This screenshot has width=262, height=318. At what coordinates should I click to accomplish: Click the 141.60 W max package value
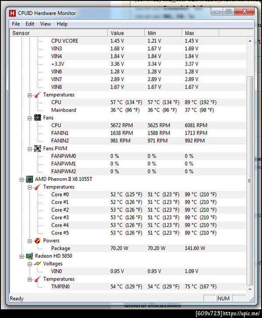pyautogui.click(x=195, y=248)
